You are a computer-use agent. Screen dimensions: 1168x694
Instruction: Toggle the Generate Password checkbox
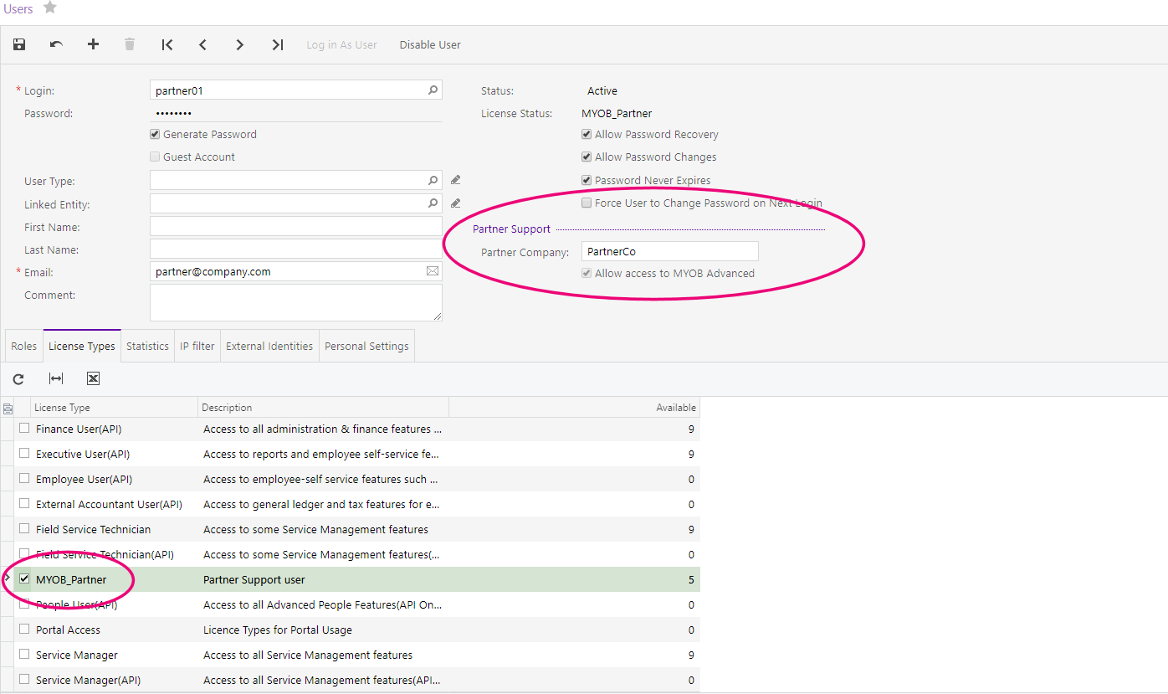(155, 134)
